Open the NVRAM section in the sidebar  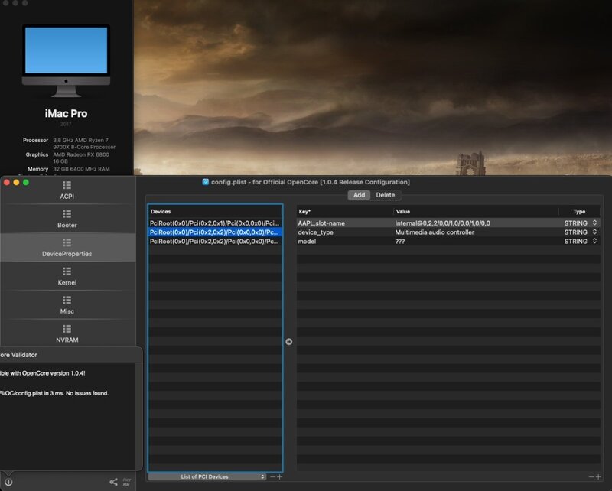point(67,333)
